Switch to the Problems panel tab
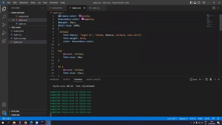 point(54,80)
